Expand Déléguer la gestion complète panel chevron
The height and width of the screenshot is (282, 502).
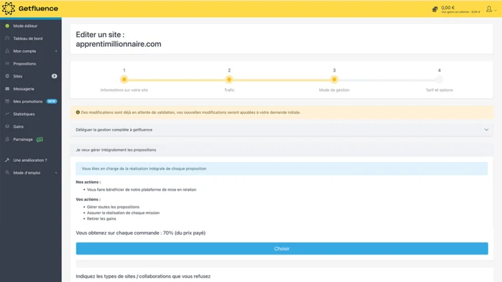coord(486,130)
